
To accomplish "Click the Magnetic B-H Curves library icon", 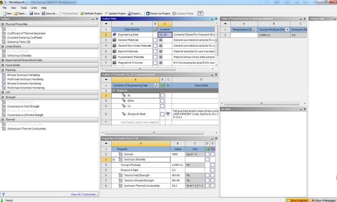I will coord(114,63).
